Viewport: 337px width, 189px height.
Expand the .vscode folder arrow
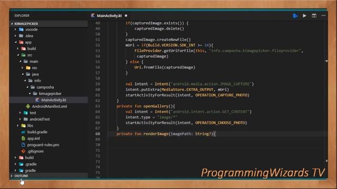click(x=15, y=29)
